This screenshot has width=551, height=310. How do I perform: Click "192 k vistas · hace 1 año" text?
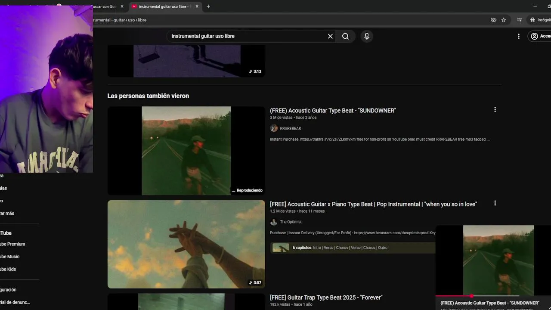coord(291,304)
